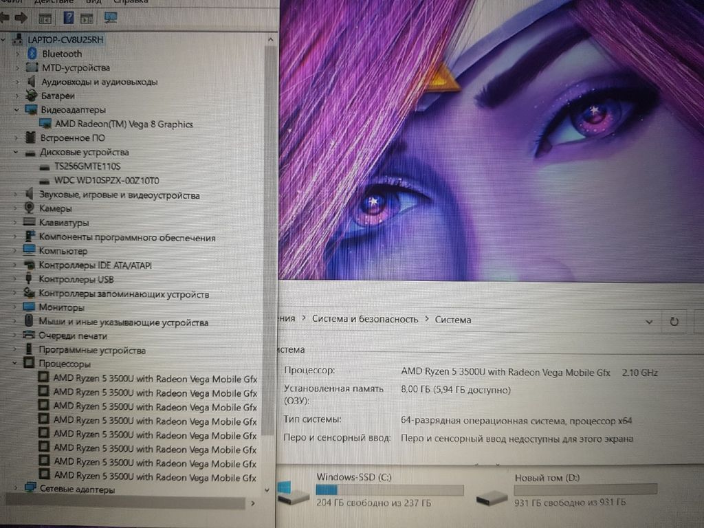704x528 pixels.
Task: Click the Система и безопасность breadcrumb link
Action: tap(364, 320)
